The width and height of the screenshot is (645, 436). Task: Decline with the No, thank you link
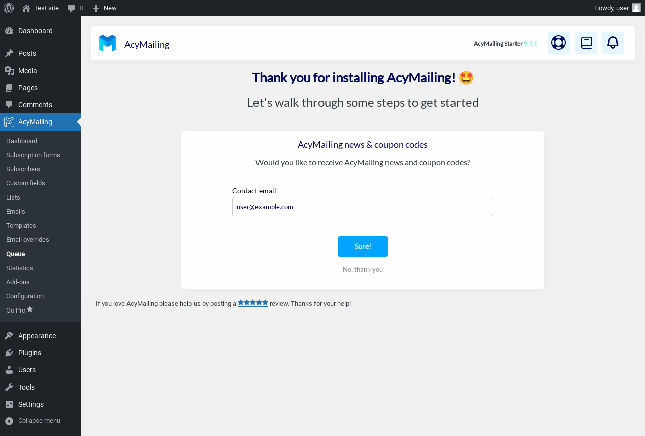pos(363,269)
